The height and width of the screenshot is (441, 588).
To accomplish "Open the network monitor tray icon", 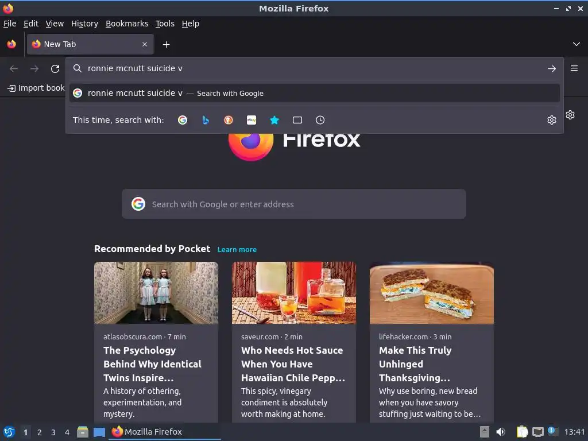I will coord(537,432).
